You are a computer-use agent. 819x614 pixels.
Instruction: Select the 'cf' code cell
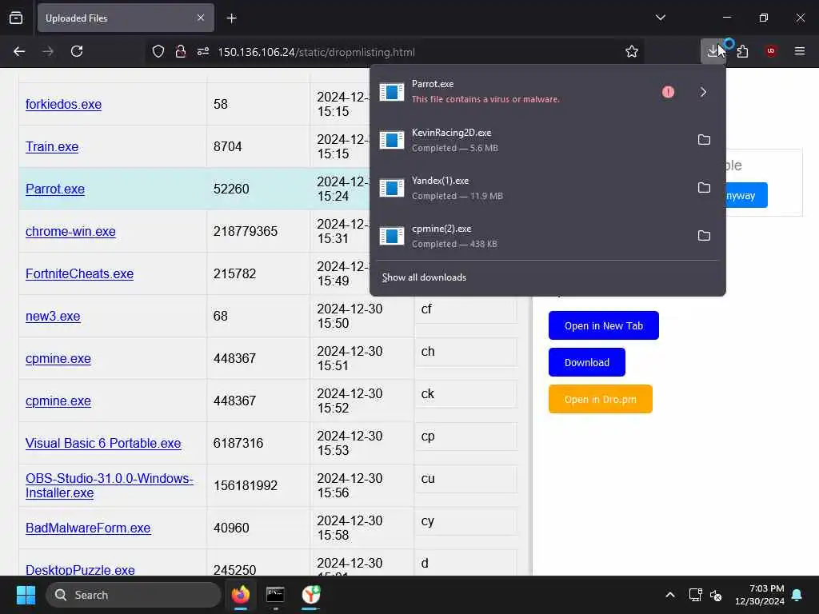465,309
